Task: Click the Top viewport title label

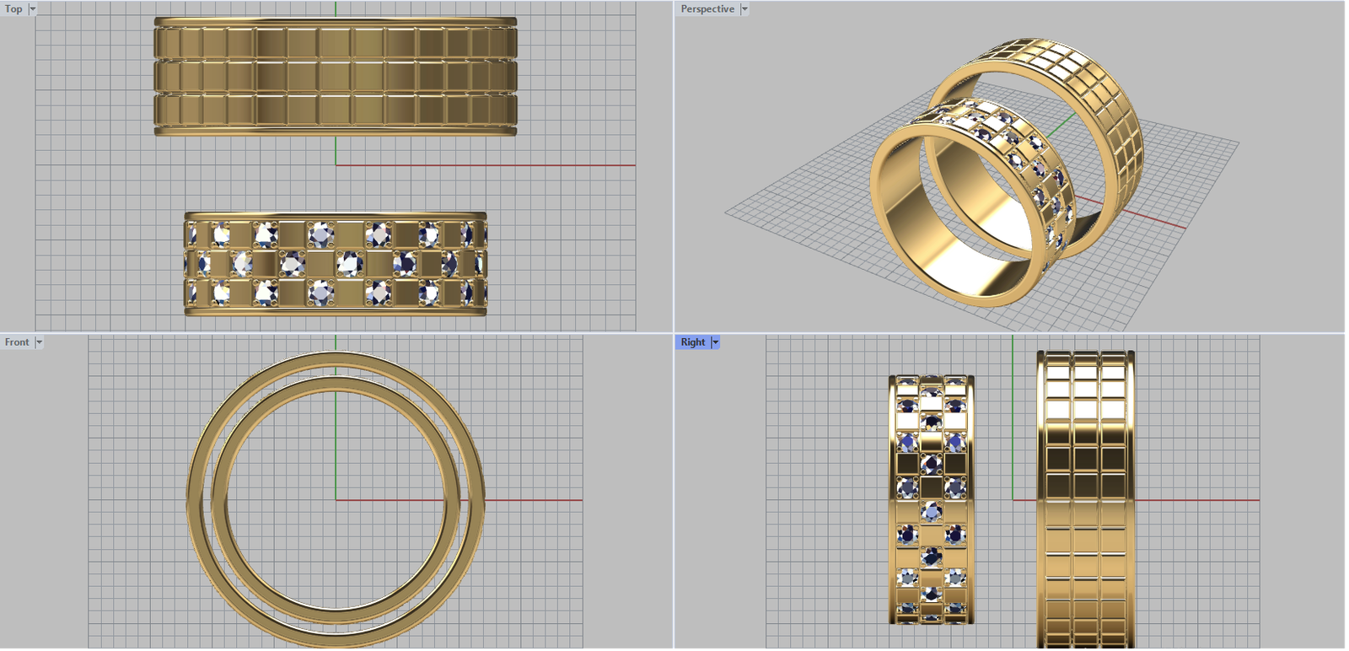Action: tap(13, 9)
